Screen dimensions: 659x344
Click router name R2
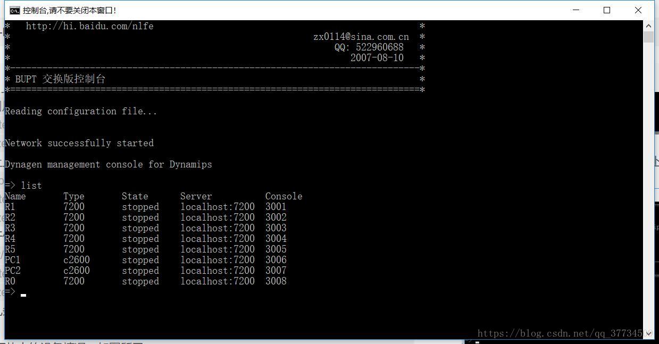(x=10, y=217)
